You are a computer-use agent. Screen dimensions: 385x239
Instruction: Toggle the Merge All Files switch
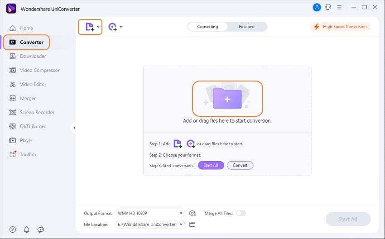click(x=241, y=213)
